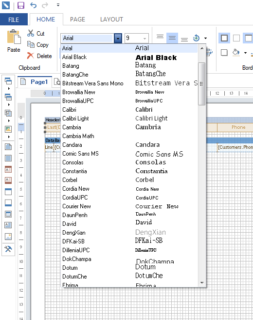Click the Copy button

click(38, 44)
